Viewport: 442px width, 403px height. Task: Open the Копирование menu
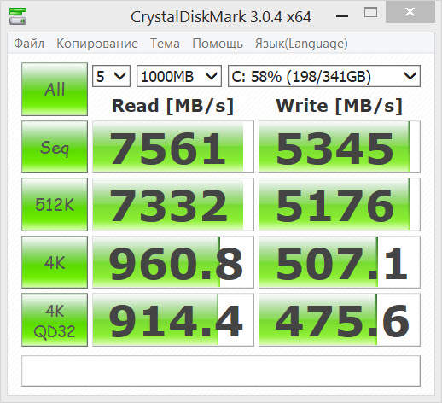97,44
